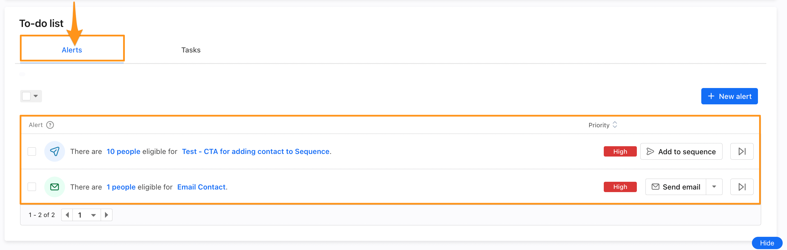Toggle the select-all alerts checkbox

point(26,96)
